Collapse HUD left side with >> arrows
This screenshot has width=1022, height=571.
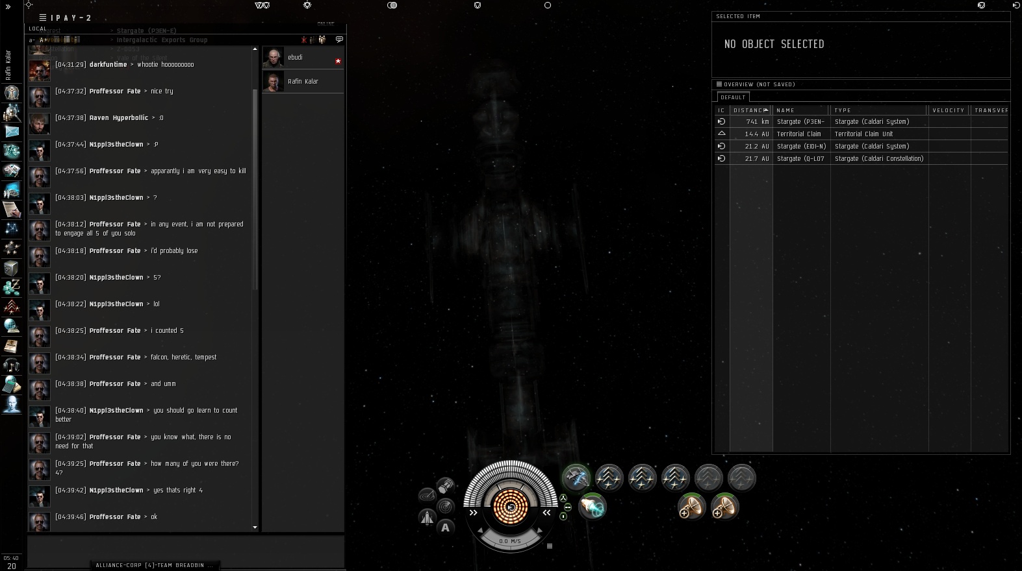(474, 513)
